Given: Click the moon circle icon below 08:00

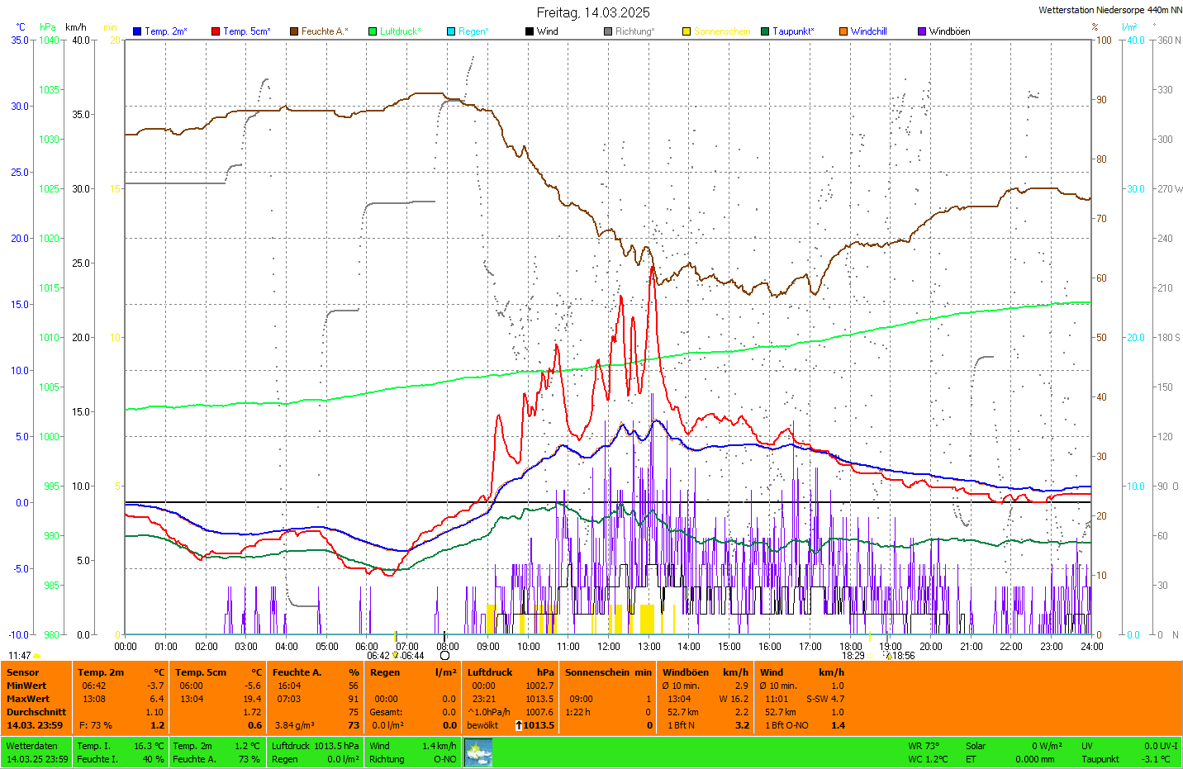Looking at the screenshot, I should [445, 656].
